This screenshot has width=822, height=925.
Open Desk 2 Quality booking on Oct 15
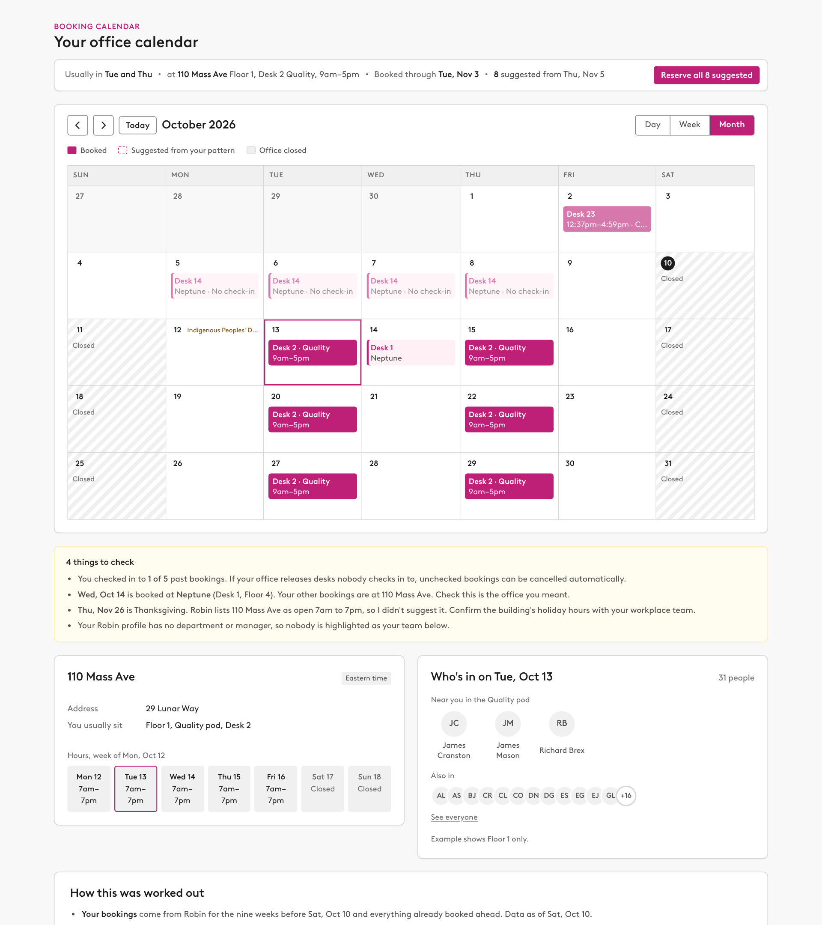pos(509,352)
